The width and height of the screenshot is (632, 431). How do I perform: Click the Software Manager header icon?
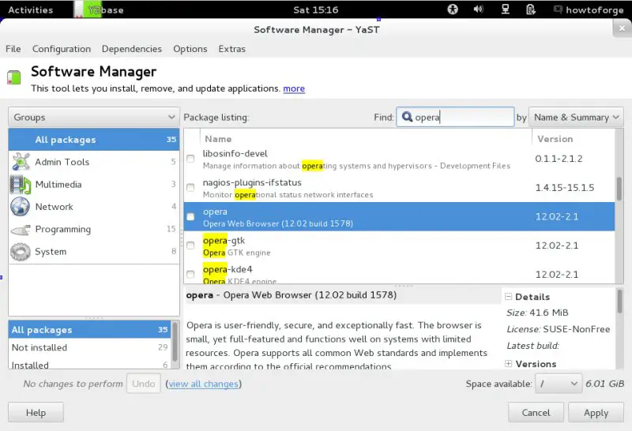pos(13,77)
